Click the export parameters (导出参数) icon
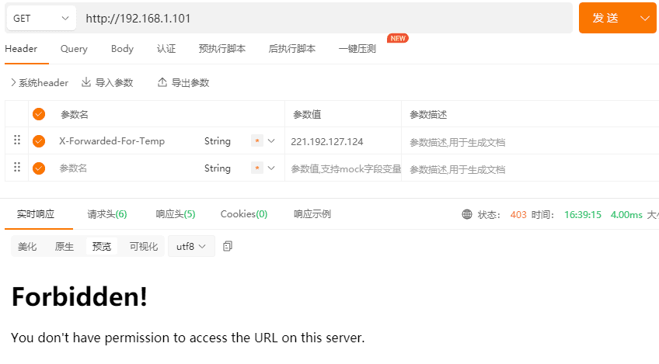The width and height of the screenshot is (659, 364). (162, 82)
